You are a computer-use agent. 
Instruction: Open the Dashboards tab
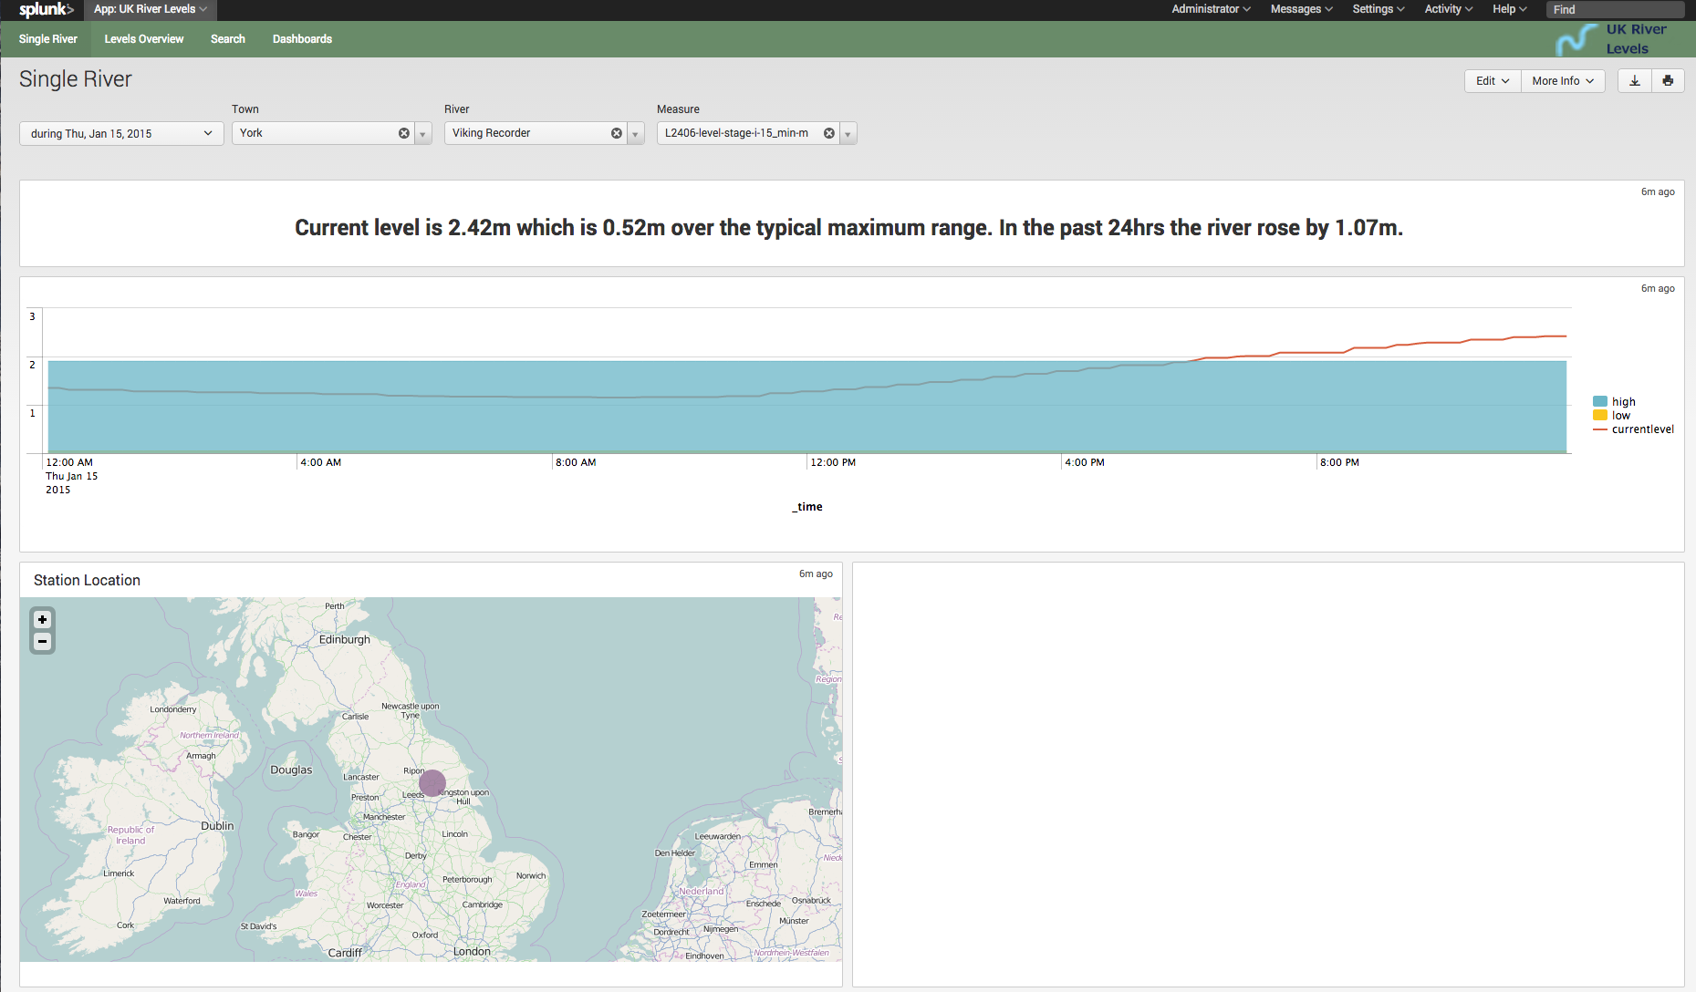(x=302, y=39)
